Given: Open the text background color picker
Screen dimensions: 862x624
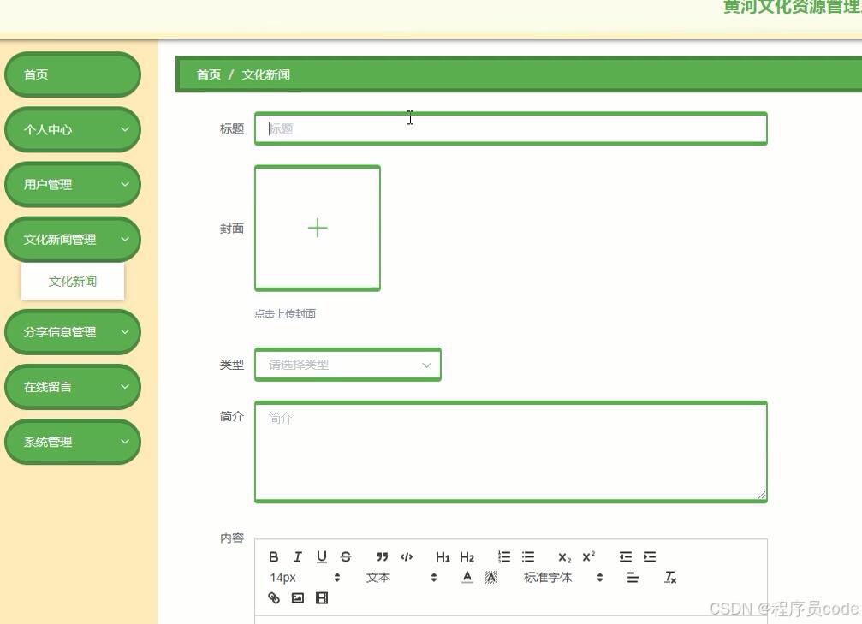Looking at the screenshot, I should tap(491, 577).
